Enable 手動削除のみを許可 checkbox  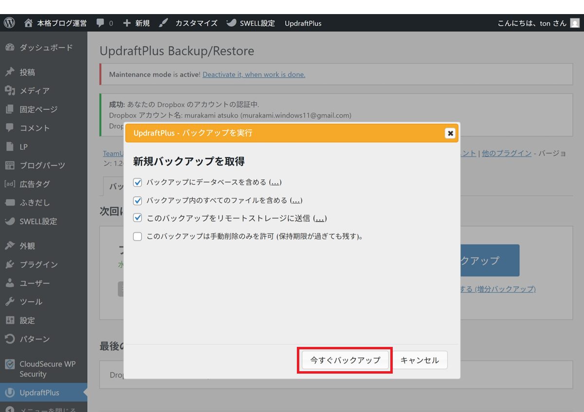[138, 237]
